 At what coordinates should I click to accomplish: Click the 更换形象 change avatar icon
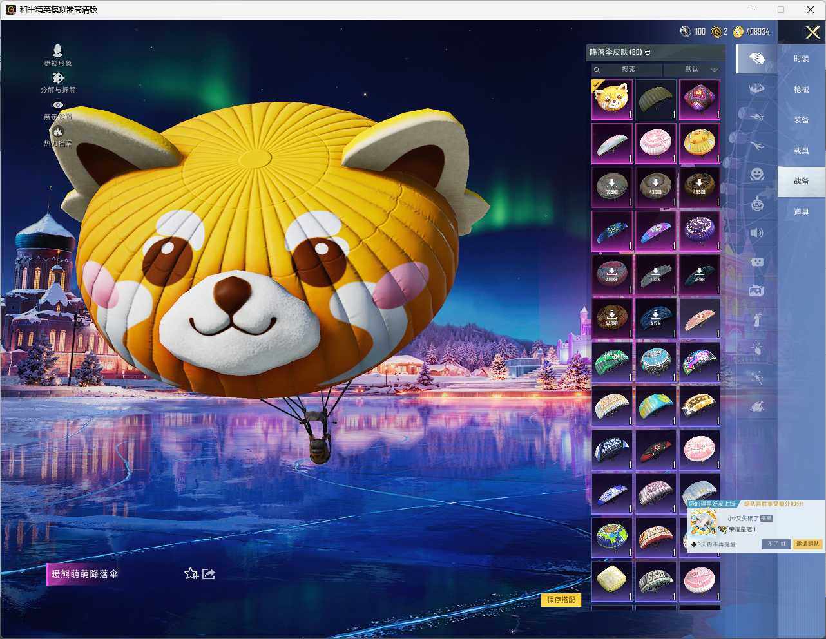[57, 52]
